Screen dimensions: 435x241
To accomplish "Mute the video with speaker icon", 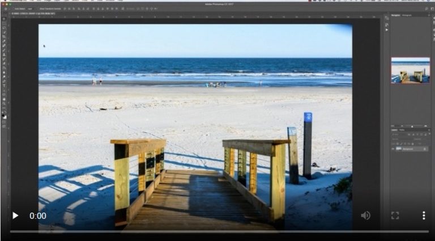I will (365, 215).
